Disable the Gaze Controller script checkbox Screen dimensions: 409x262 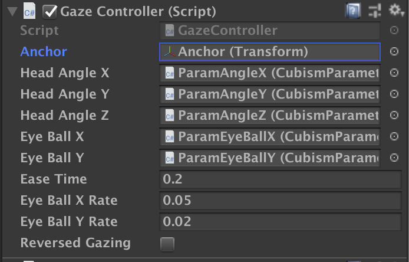50,11
